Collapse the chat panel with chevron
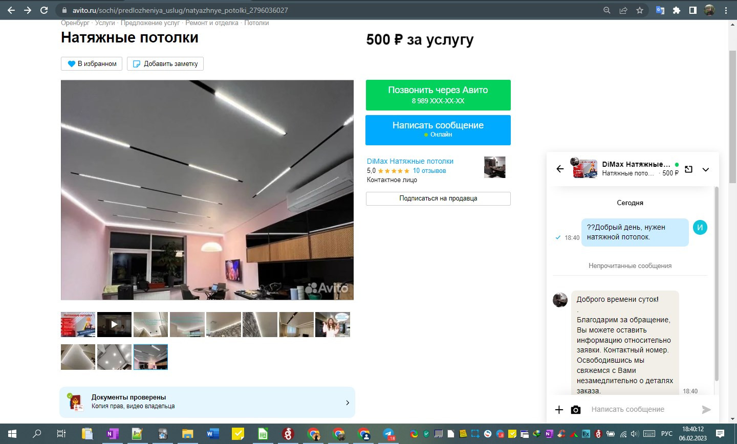737x444 pixels. [706, 169]
